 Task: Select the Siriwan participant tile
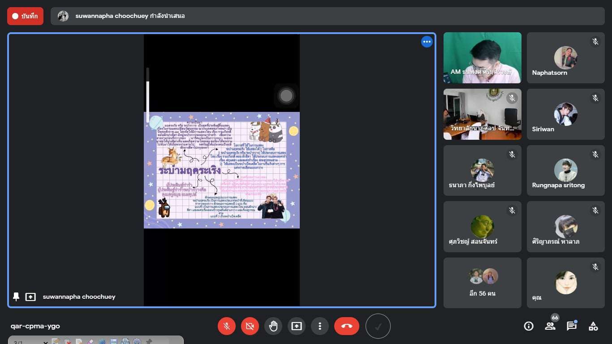[x=565, y=114]
